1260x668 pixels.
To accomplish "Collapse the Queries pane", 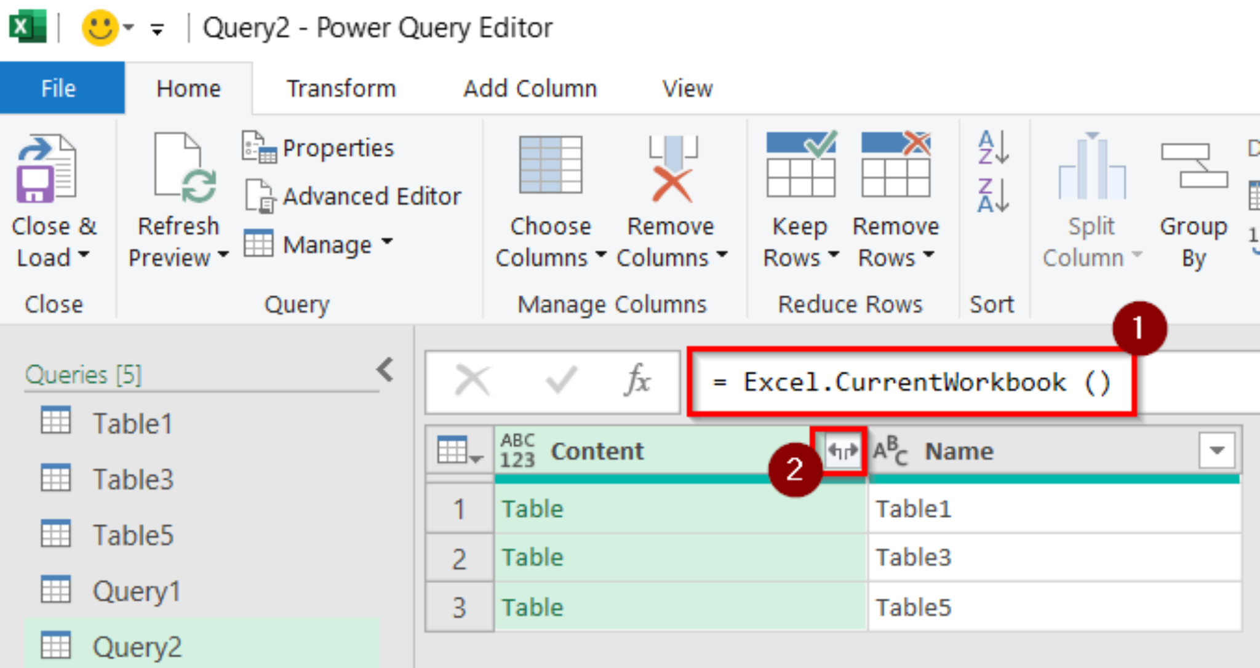I will click(385, 370).
